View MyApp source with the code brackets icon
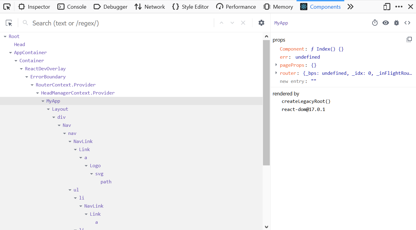Screen dimensions: 416x230 407,23
